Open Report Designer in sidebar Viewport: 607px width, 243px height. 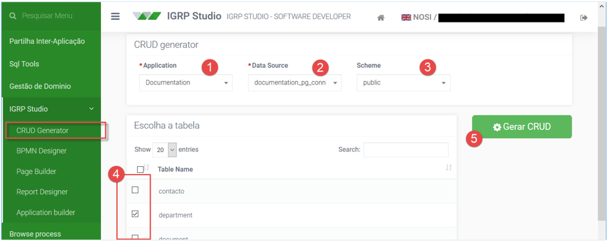coord(42,191)
